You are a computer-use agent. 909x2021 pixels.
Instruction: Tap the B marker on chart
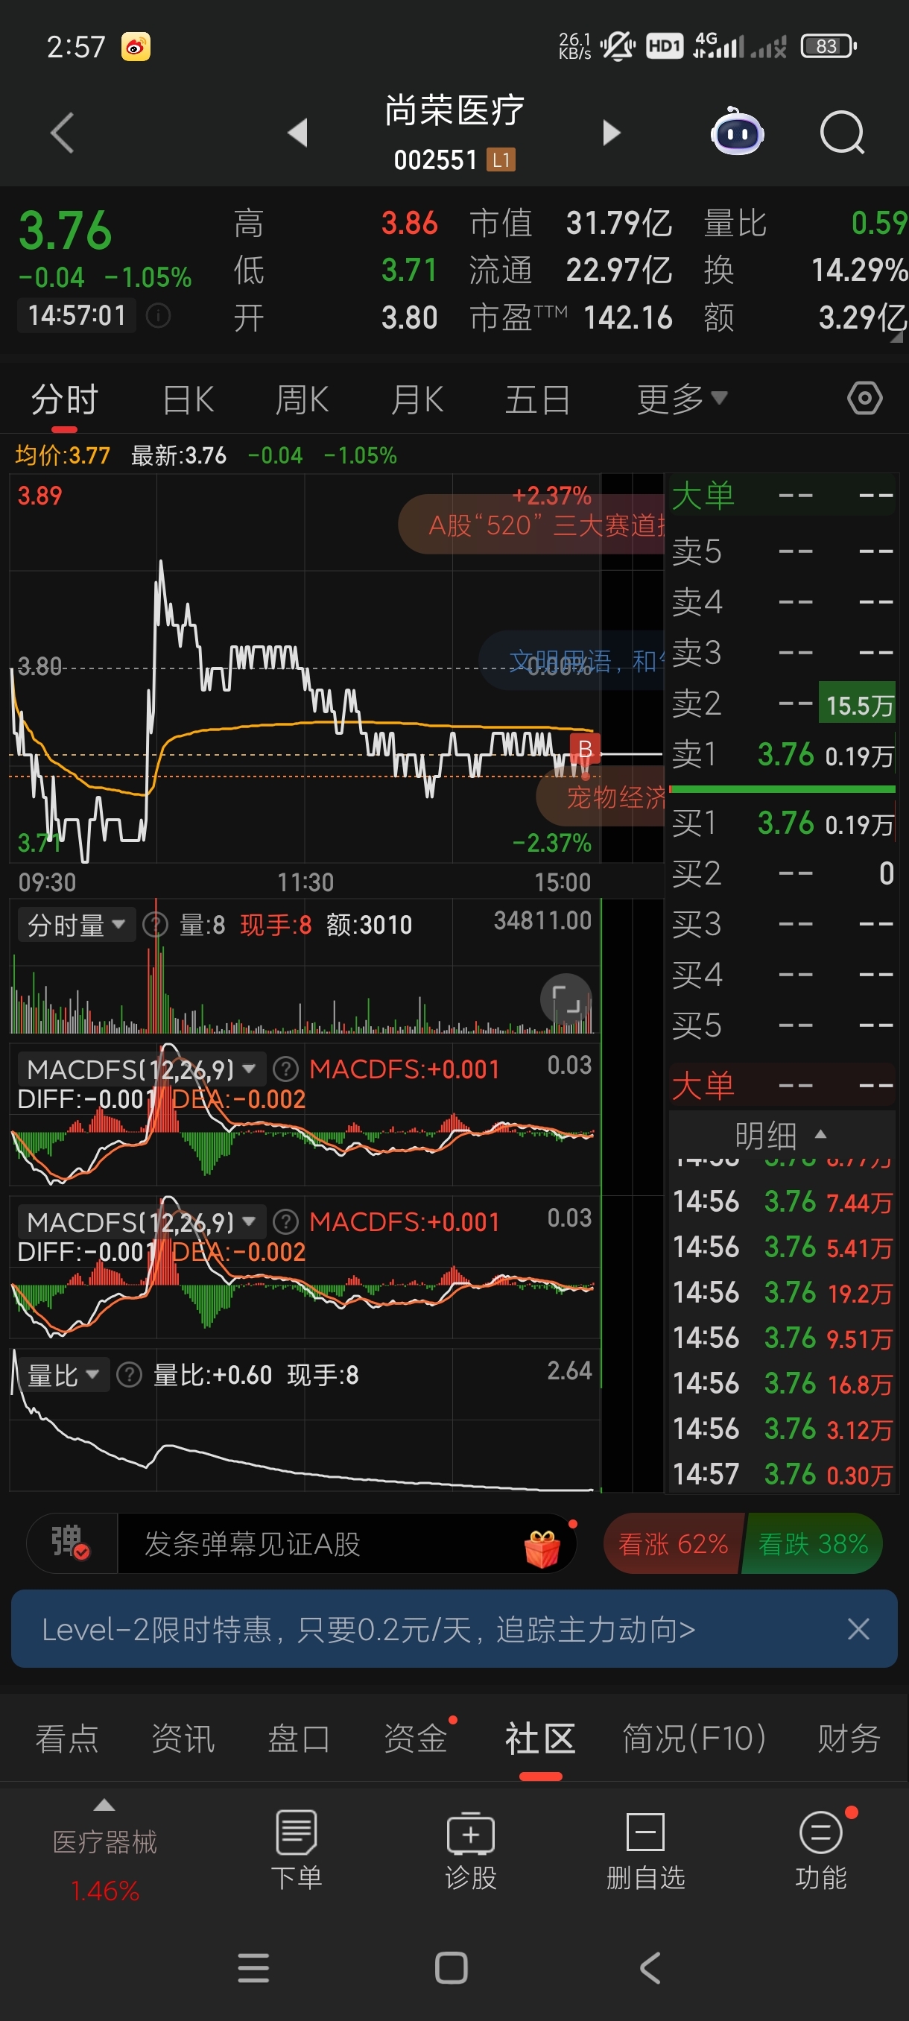[585, 749]
